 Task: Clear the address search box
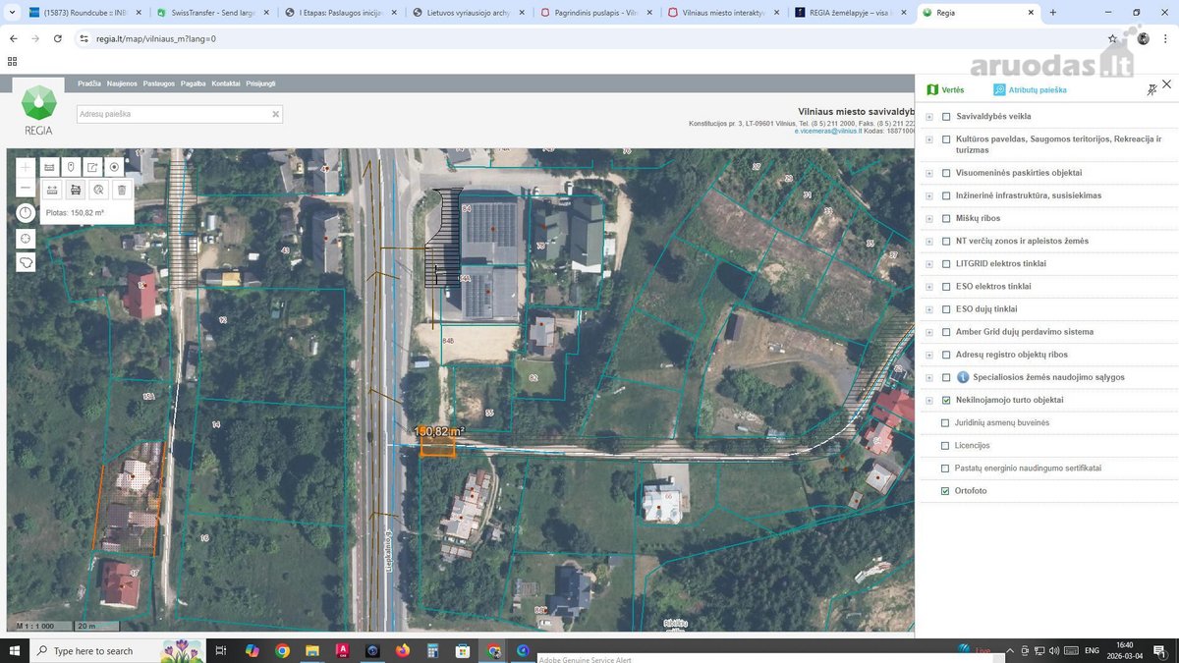(x=276, y=114)
